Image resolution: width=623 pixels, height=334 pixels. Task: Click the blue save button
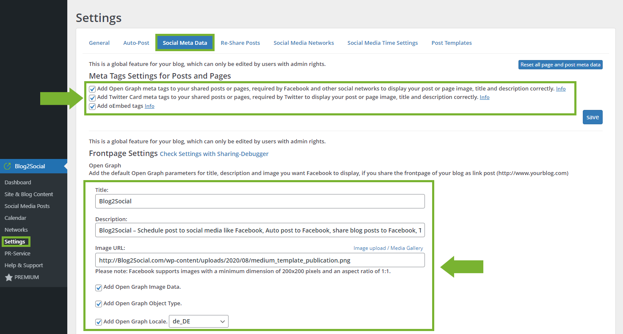click(593, 117)
